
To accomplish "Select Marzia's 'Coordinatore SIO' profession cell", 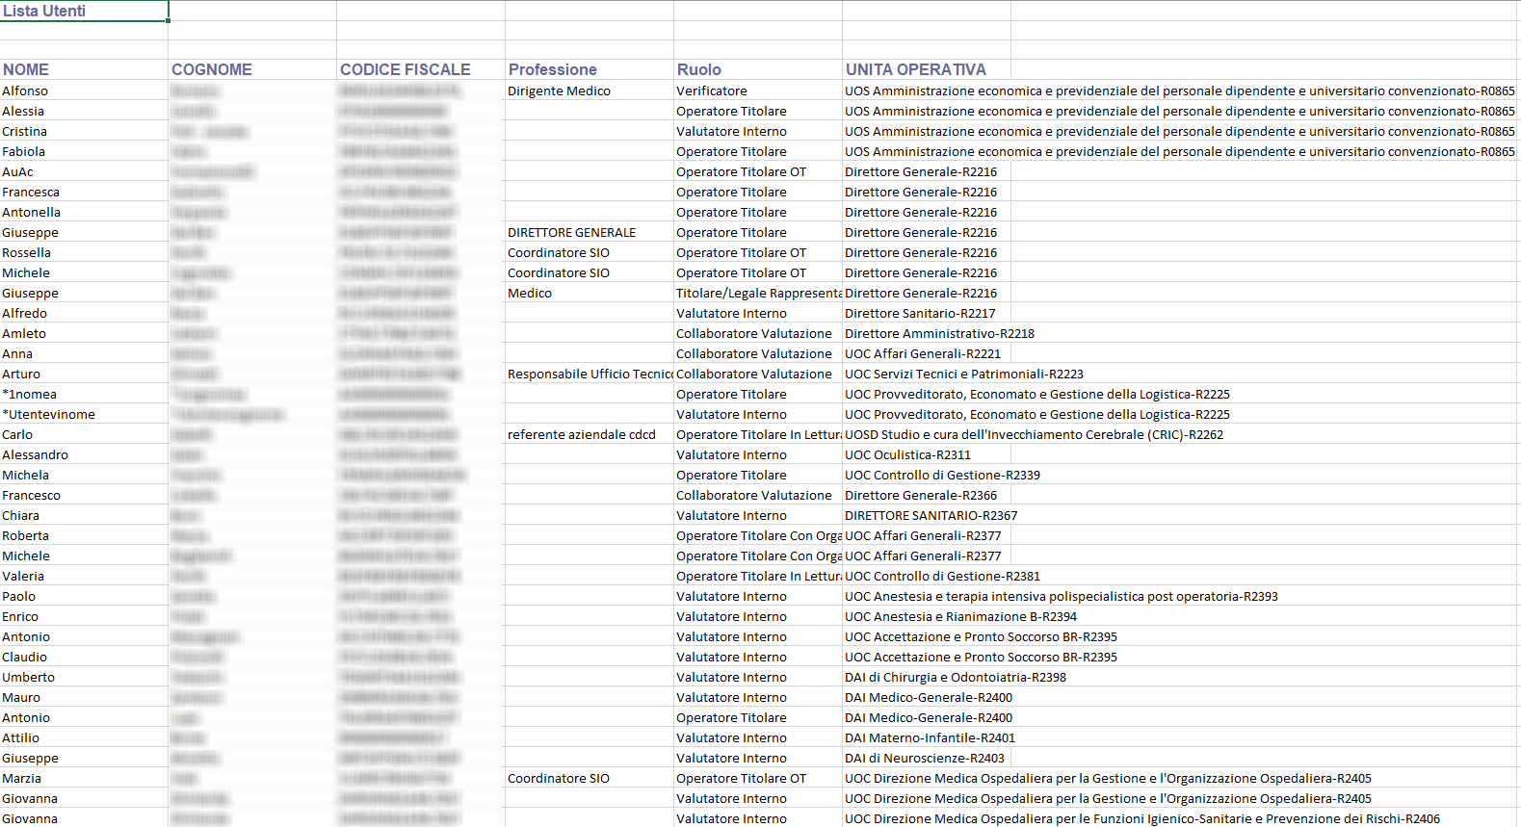I will coord(590,778).
